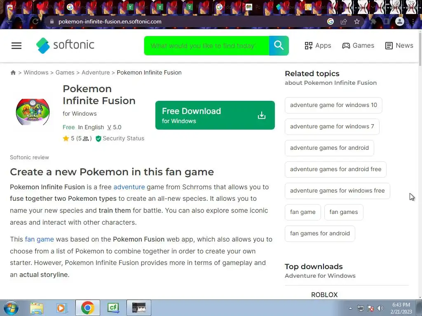Open the Windows breadcrumb link
Viewport: 422px width, 316px height.
tap(36, 72)
